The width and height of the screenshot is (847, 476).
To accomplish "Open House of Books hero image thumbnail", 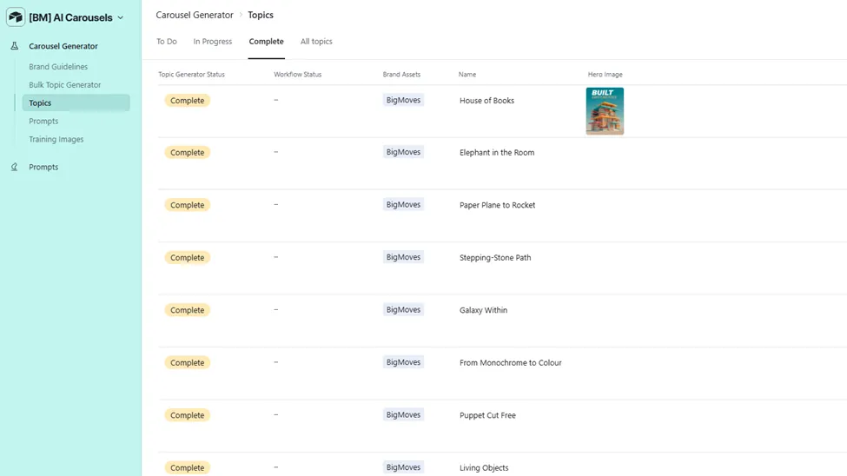I will coord(605,111).
